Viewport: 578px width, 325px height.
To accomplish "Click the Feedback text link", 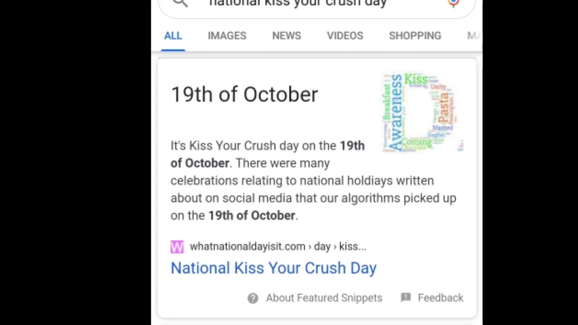I will pyautogui.click(x=440, y=298).
